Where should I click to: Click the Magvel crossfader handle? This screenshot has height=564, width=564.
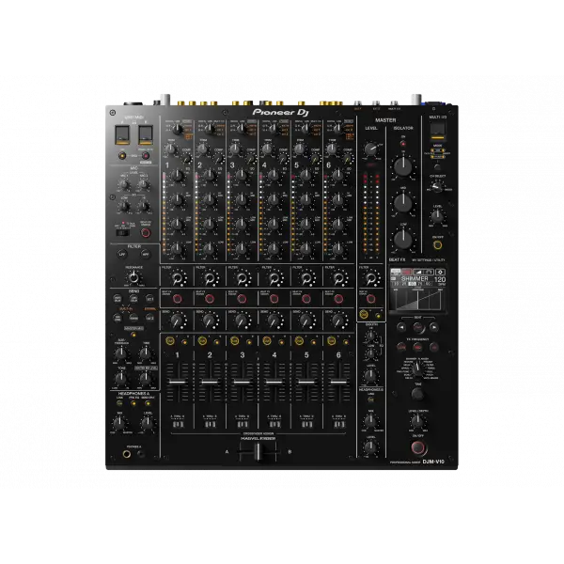click(257, 451)
